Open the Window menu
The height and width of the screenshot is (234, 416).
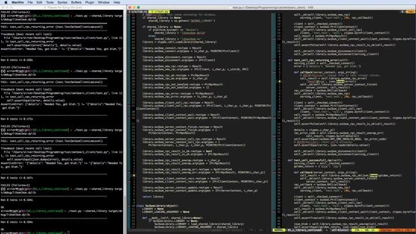104,3
